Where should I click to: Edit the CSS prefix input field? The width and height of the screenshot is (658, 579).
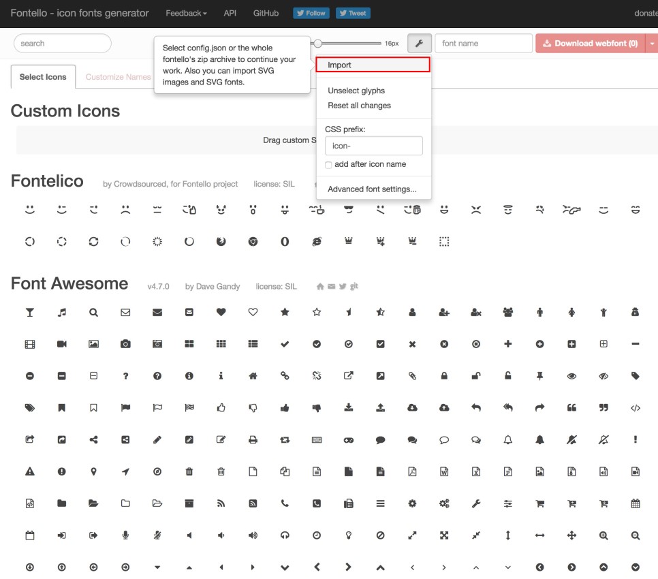(x=373, y=146)
